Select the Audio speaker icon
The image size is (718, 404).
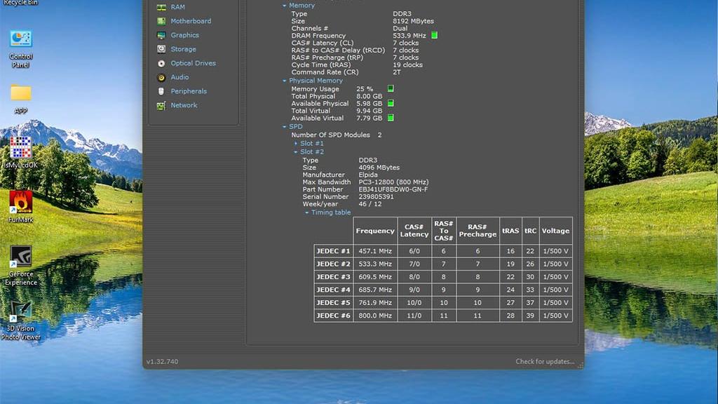tap(161, 77)
